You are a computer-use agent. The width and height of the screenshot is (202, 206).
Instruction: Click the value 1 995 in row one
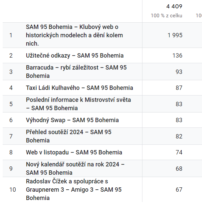(x=175, y=35)
